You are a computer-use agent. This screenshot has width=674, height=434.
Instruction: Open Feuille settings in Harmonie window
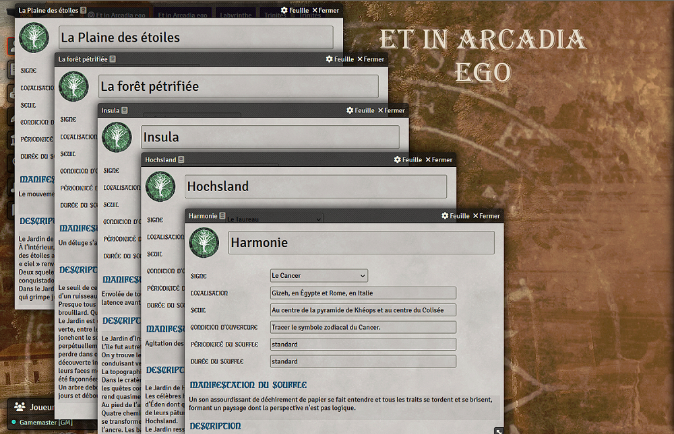(x=456, y=216)
